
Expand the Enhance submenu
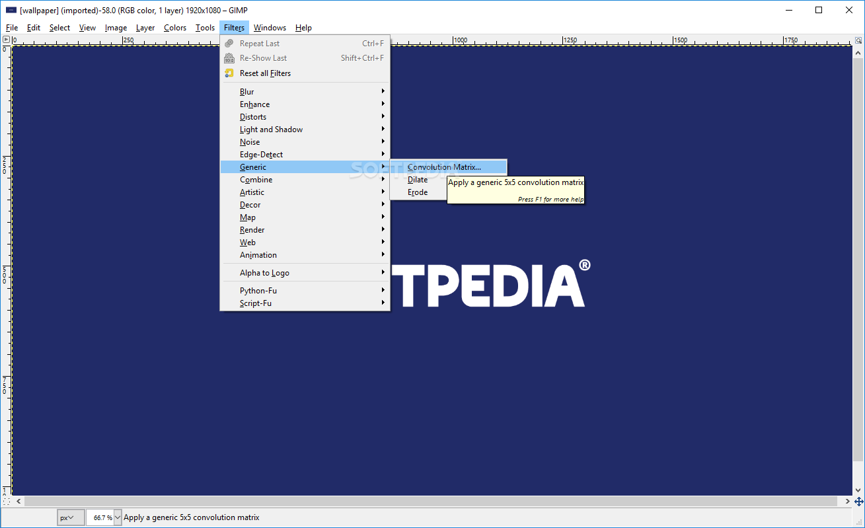(305, 104)
